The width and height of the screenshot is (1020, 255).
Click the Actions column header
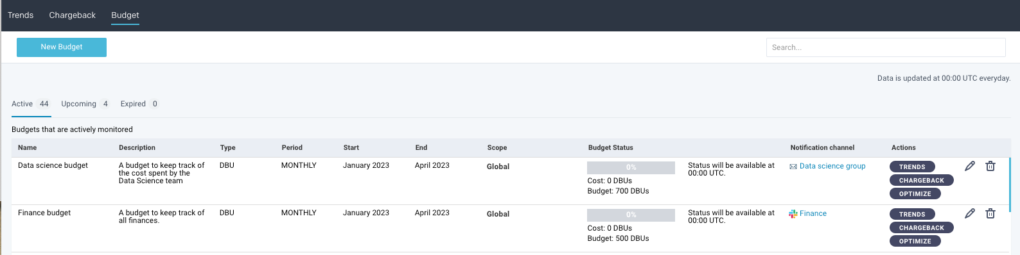pyautogui.click(x=903, y=147)
